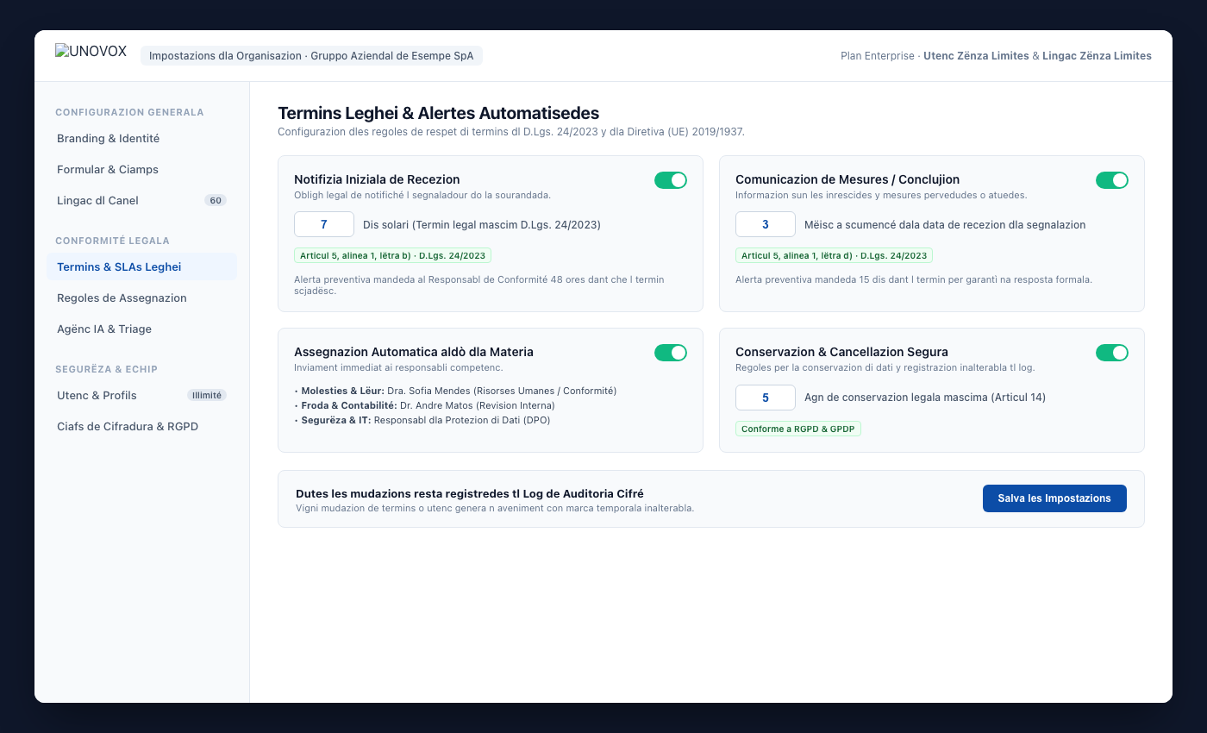The image size is (1207, 733).
Task: Click the Lingac Zënza Limites text
Action: click(x=1097, y=56)
